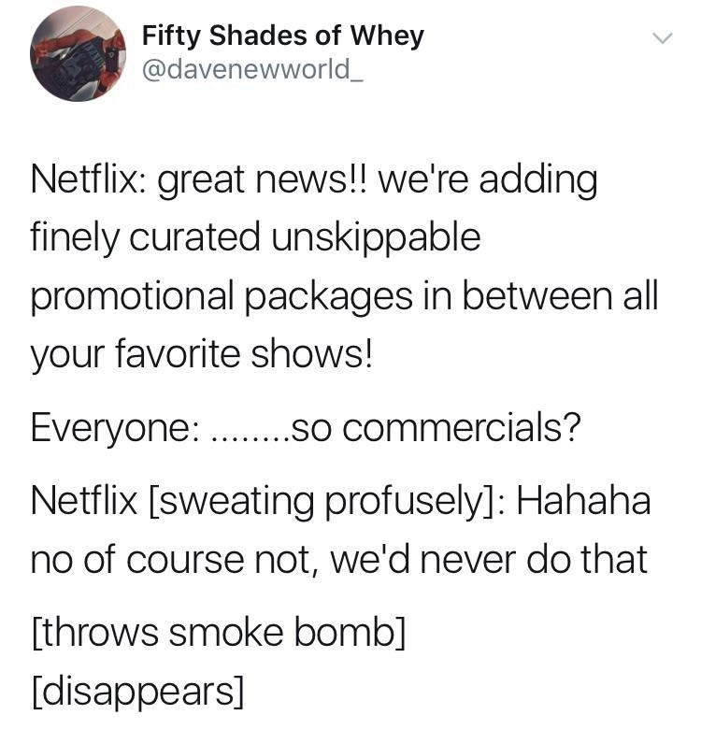Click the word 'commercials?' in the tweet
Image resolution: width=701 pixels, height=729 pixels.
pos(462,427)
